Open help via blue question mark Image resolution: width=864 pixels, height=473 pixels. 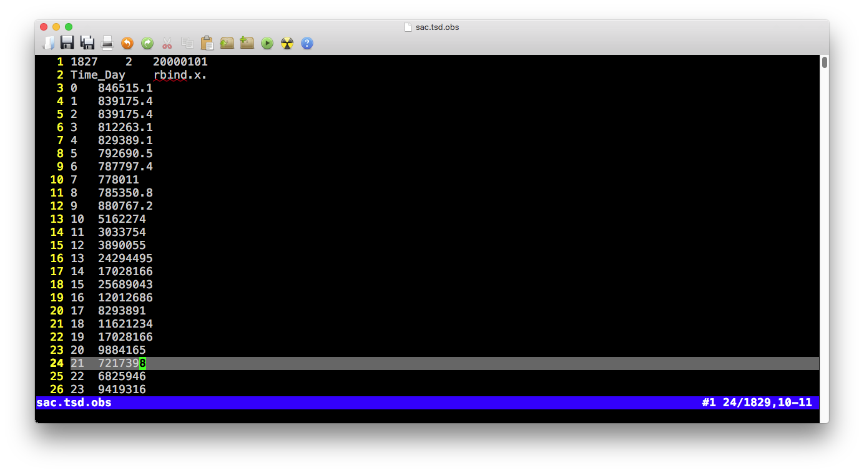pos(307,43)
